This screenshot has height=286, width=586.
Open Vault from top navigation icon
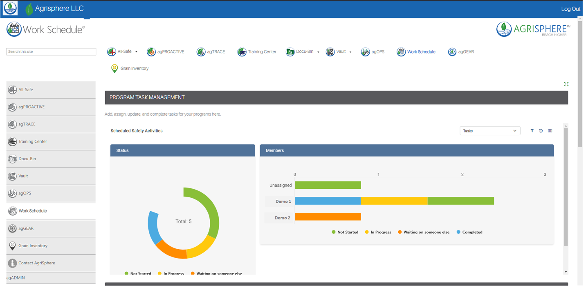pos(330,52)
